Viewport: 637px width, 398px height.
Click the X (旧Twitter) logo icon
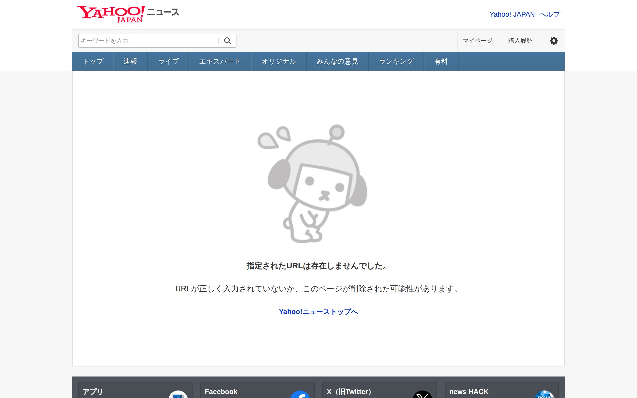click(x=422, y=395)
